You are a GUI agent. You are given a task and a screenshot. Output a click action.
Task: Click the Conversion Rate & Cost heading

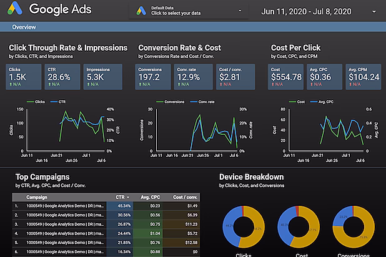pyautogui.click(x=179, y=47)
